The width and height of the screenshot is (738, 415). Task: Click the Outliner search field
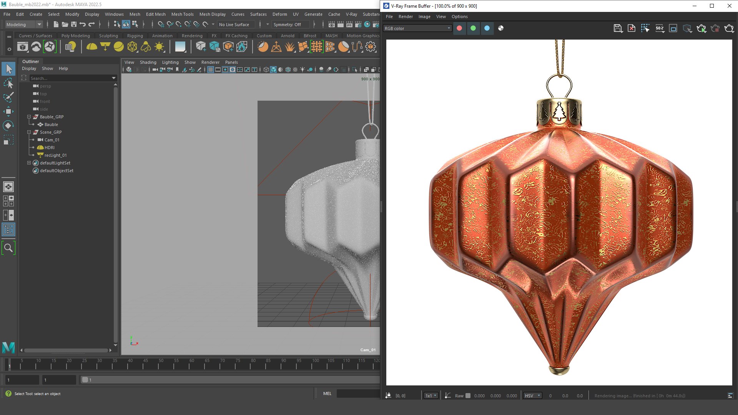click(x=73, y=78)
